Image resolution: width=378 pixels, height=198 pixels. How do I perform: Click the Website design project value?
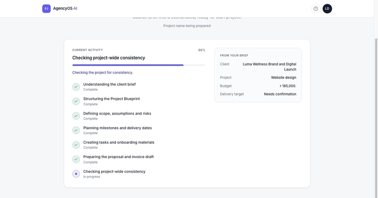pos(283,78)
